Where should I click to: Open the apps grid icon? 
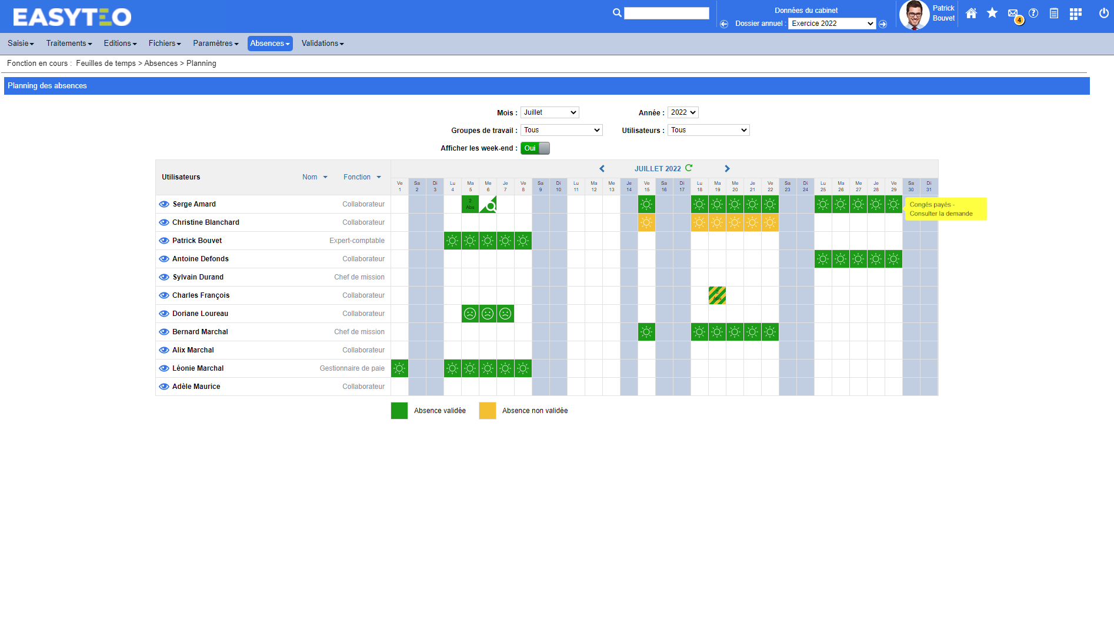pos(1075,14)
